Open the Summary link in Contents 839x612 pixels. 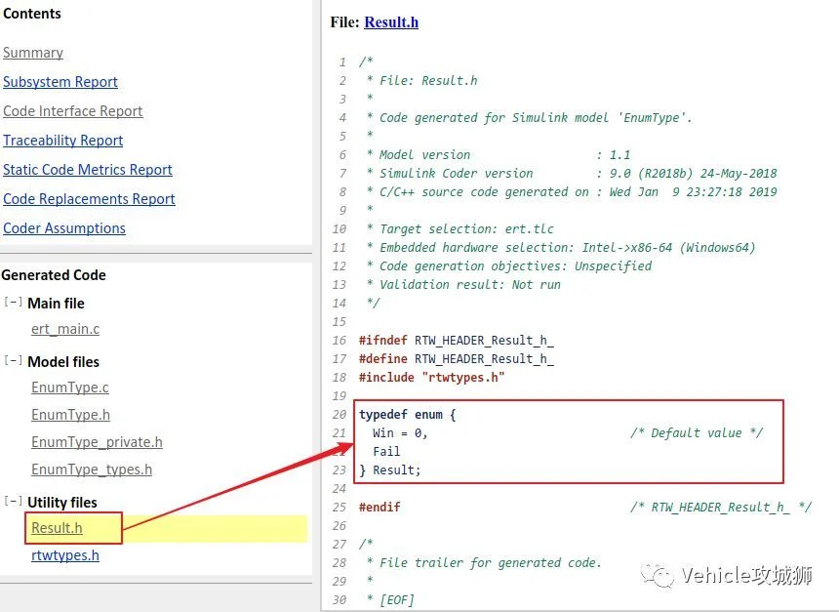(x=33, y=53)
